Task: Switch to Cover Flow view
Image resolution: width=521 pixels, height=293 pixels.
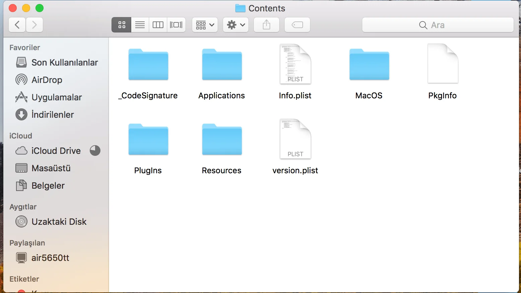Action: (x=176, y=25)
